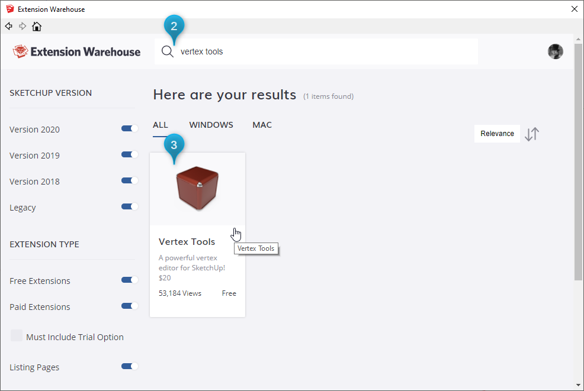Reverse sort order with arrows icon
Image resolution: width=584 pixels, height=391 pixels.
(x=532, y=134)
